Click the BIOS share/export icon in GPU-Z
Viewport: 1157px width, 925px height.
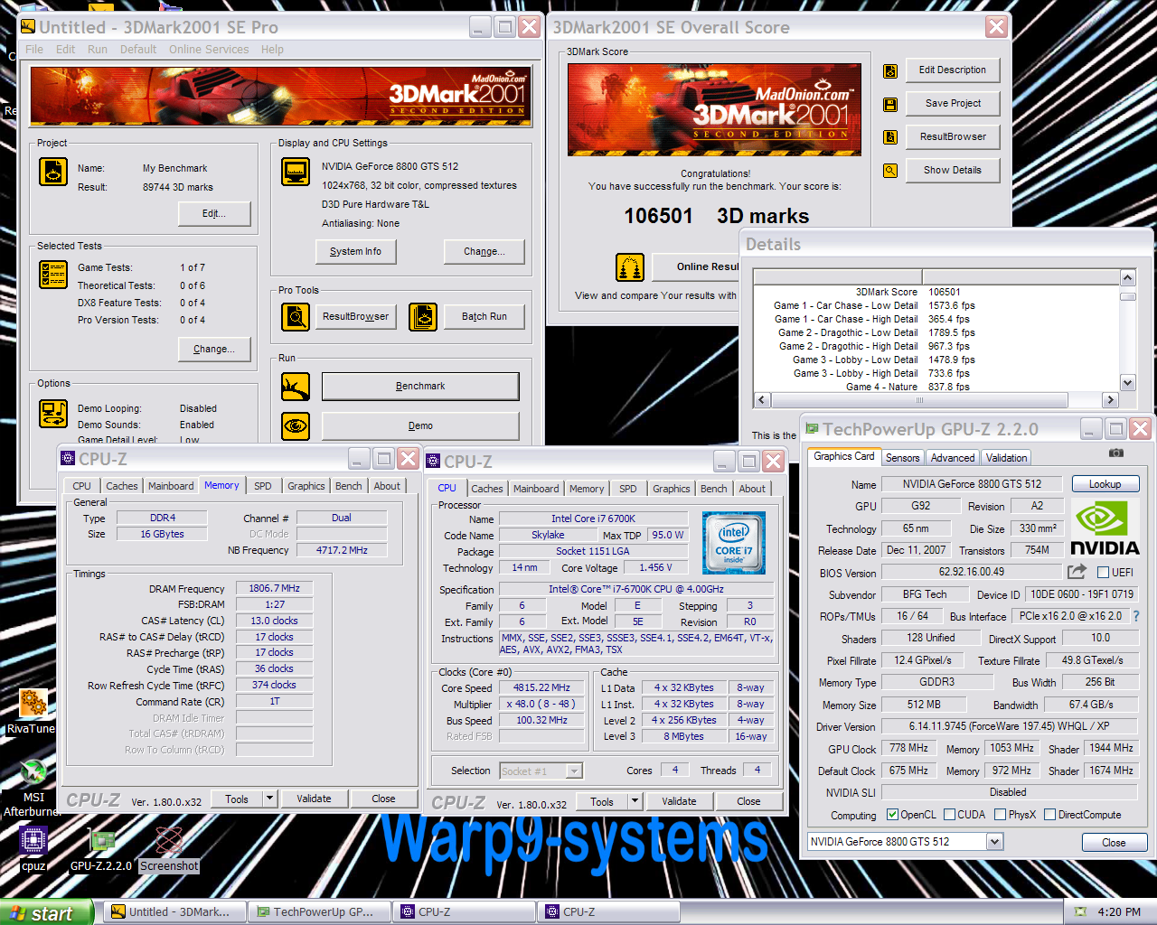1077,572
